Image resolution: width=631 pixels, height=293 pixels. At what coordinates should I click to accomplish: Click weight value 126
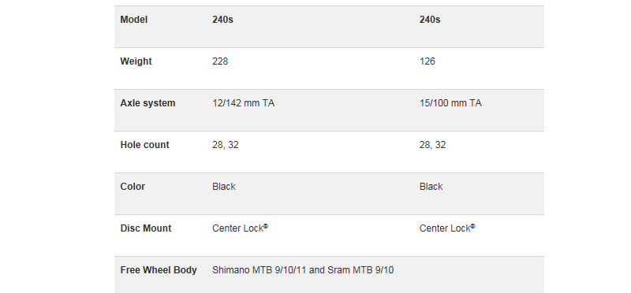[x=428, y=61]
